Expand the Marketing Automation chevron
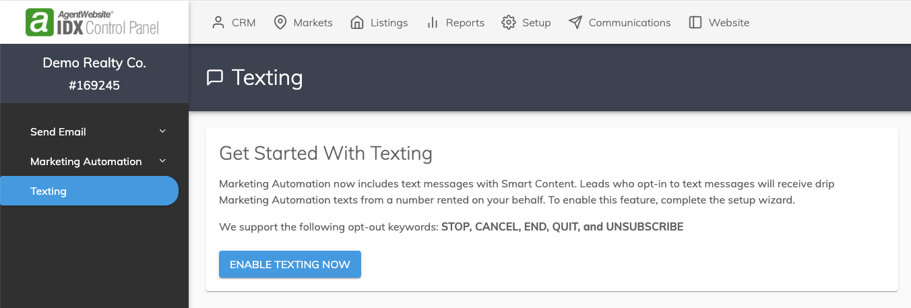Image resolution: width=911 pixels, height=308 pixels. pyautogui.click(x=162, y=161)
